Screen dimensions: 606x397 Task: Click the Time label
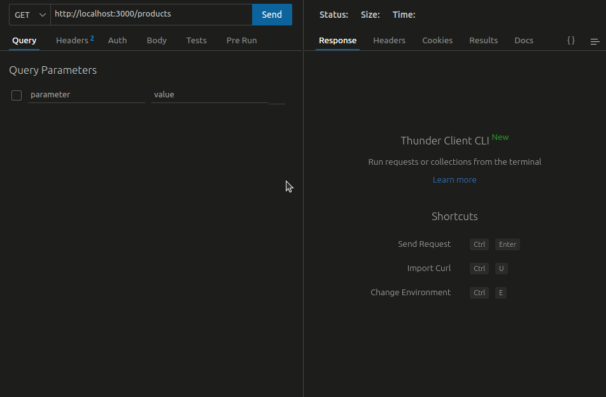click(x=404, y=15)
